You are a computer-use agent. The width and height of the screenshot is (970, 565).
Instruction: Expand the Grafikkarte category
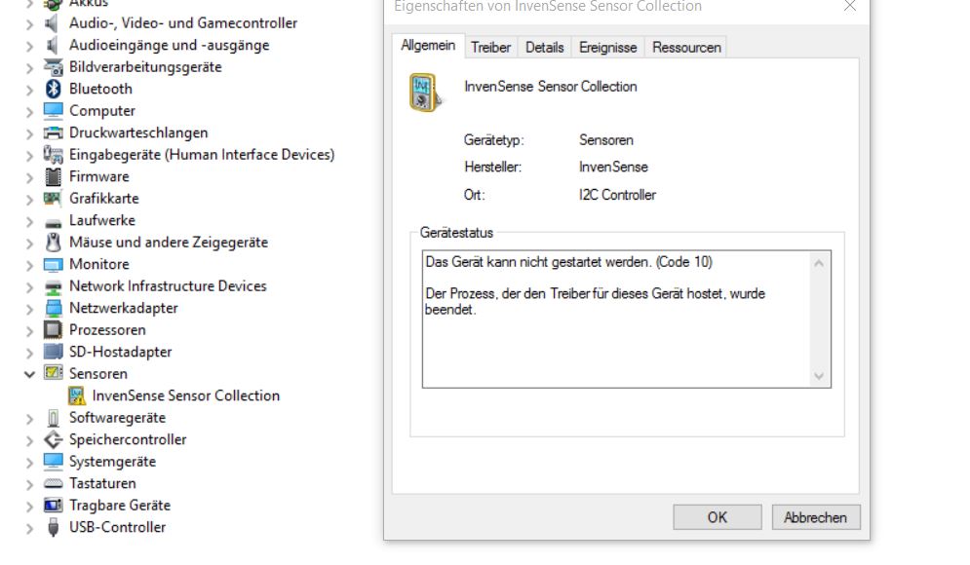(x=28, y=198)
